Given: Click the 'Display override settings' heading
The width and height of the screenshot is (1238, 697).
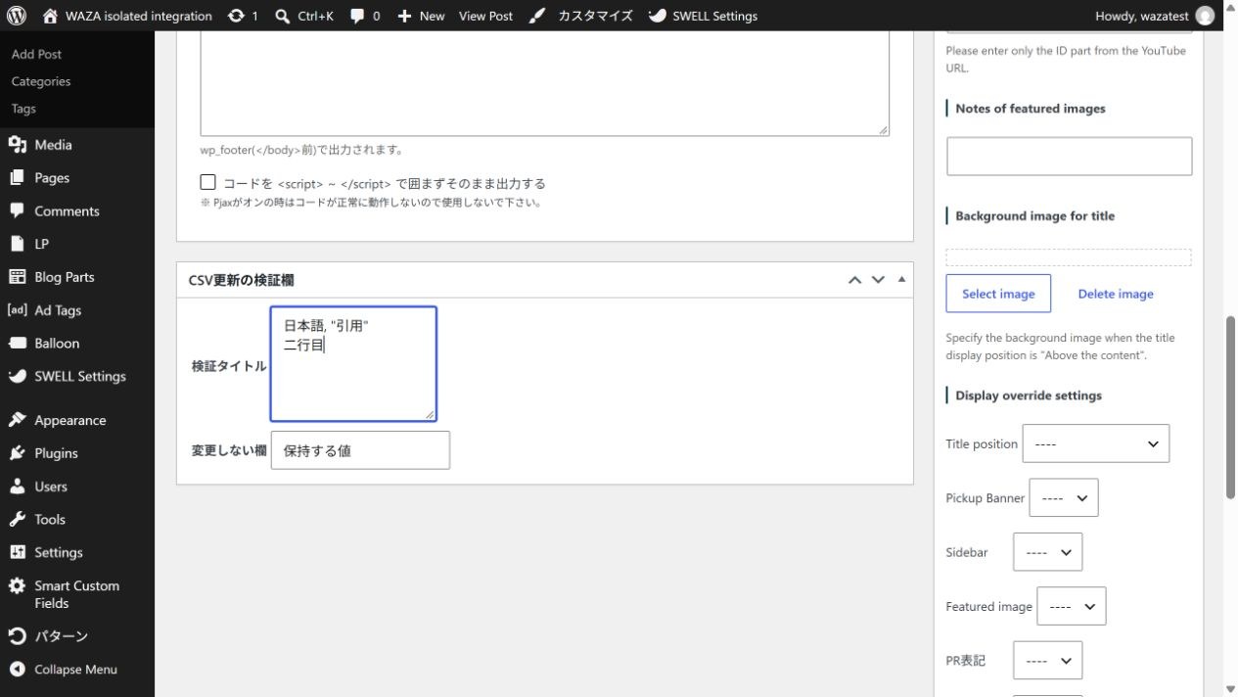Looking at the screenshot, I should 1029,395.
